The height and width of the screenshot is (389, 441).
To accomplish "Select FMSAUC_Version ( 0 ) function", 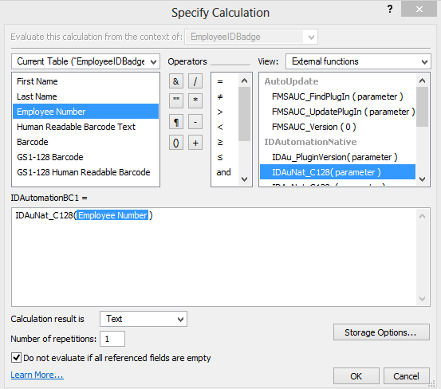I will pos(337,127).
